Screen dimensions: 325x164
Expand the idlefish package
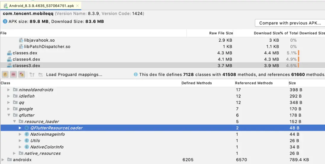(9, 96)
